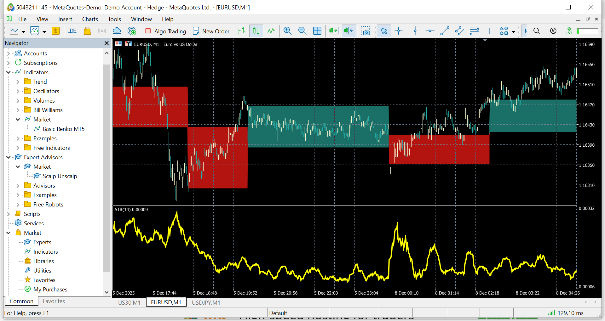
Task: Open the shapes objects dropdown arrow
Action: pos(514,32)
